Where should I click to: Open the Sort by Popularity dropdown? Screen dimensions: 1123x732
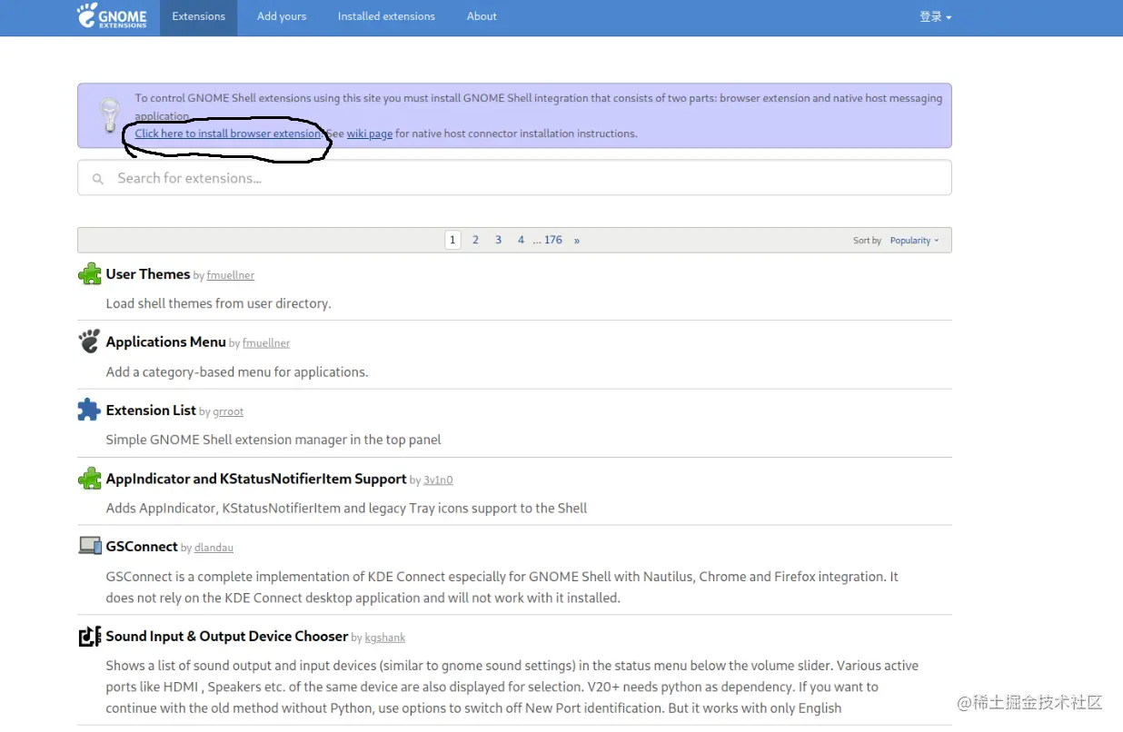[x=914, y=241]
